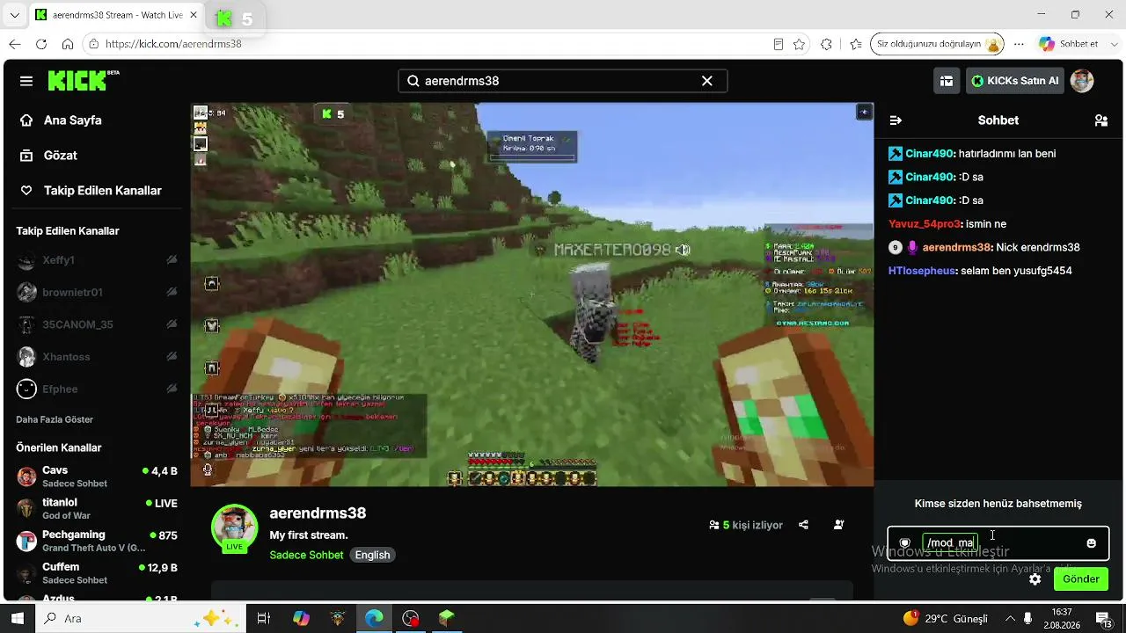Open Task View on the taskbar

tap(263, 618)
